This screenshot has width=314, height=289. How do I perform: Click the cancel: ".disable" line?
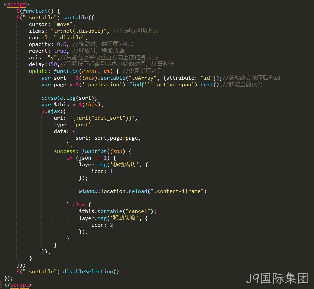tap(58, 38)
